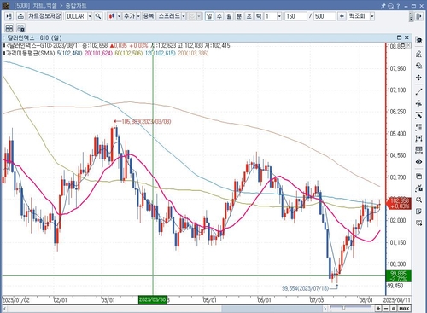The height and width of the screenshot is (313, 427).
Task: Open the chart type dropdown arrow beside candlestick icon
Action: [119, 16]
